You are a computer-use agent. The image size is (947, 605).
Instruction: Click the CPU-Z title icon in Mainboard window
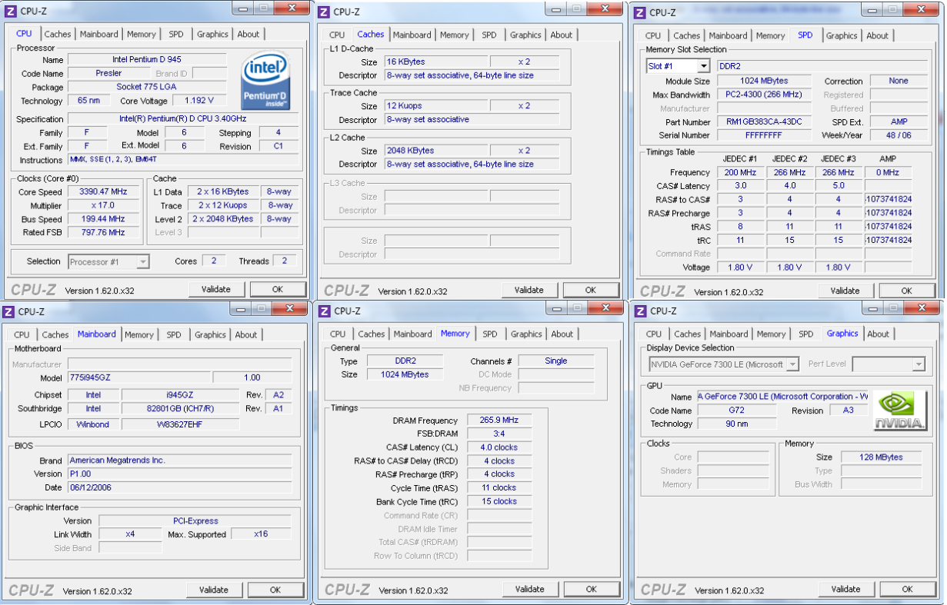point(8,311)
